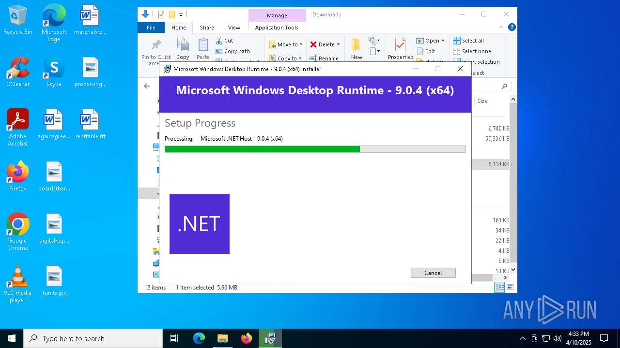The image size is (620, 348).
Task: Click Invert selection in the ribbon
Action: tap(477, 62)
